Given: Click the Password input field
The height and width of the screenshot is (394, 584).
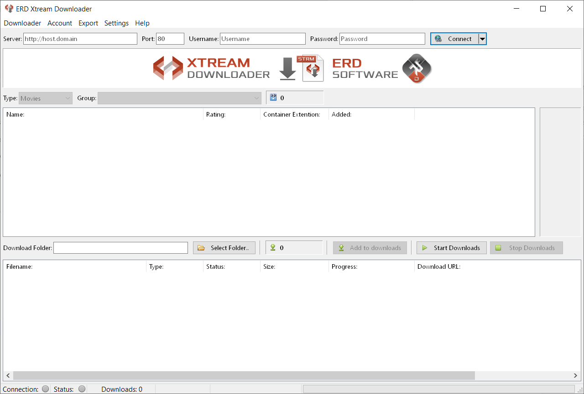Looking at the screenshot, I should 382,39.
